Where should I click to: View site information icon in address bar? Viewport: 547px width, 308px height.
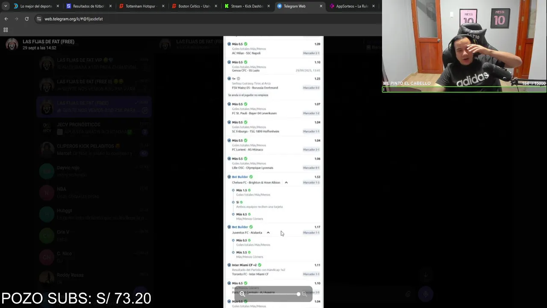point(39,19)
